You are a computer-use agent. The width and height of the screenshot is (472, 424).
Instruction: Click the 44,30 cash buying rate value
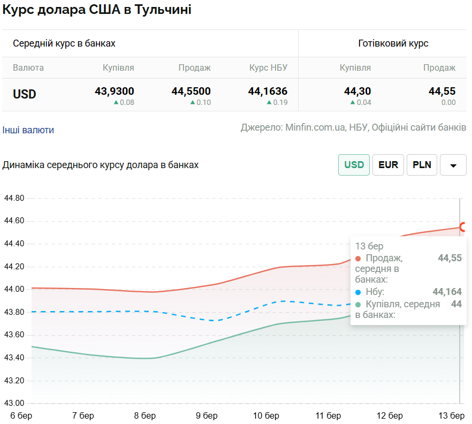[357, 92]
